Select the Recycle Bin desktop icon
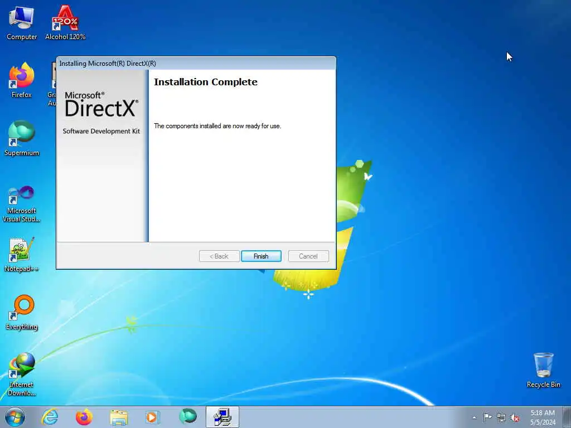 [x=543, y=371]
